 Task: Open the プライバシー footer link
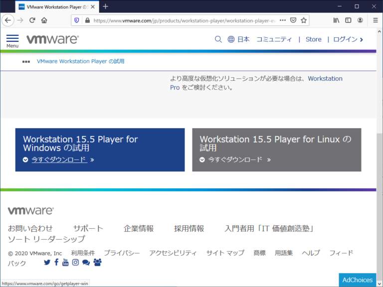122,253
